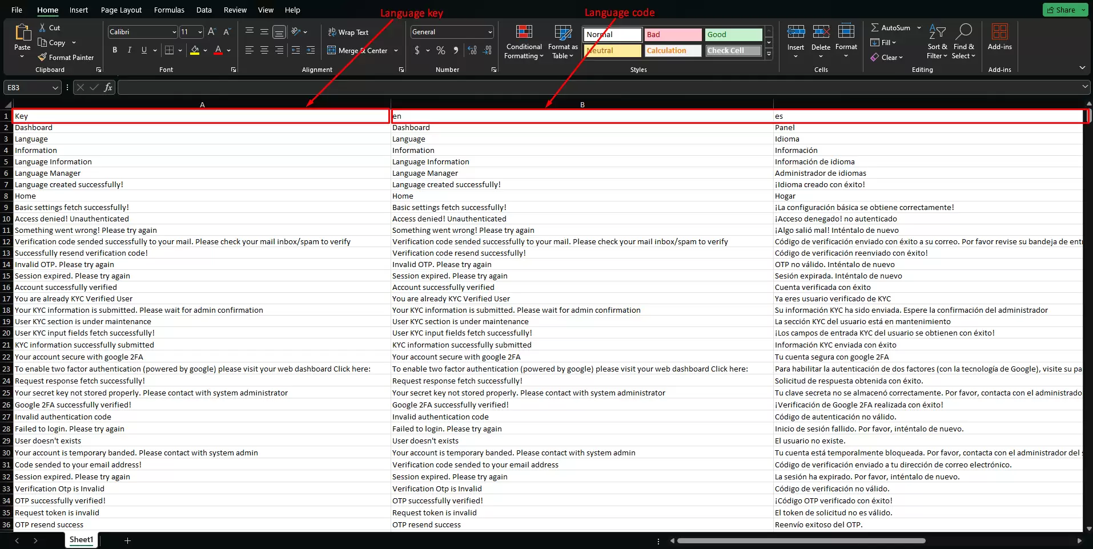Toggle center horizontal alignment
This screenshot has width=1093, height=549.
point(264,50)
